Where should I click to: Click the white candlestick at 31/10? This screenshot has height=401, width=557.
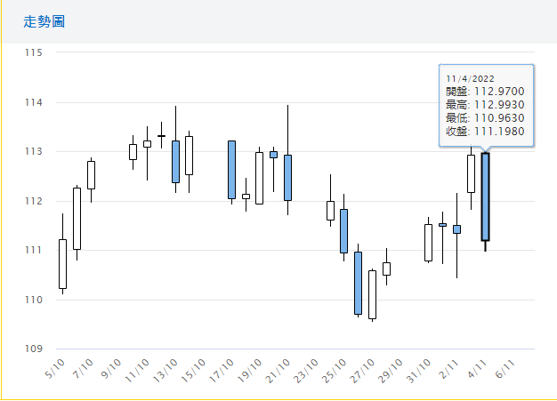428,242
